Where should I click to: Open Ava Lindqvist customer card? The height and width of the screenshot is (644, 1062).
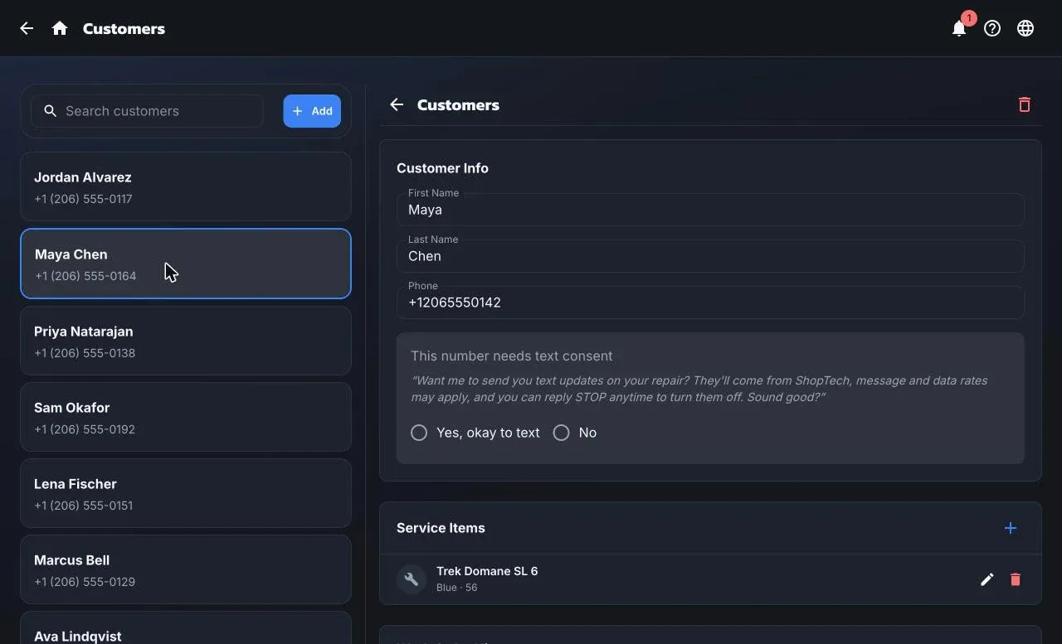(x=186, y=628)
